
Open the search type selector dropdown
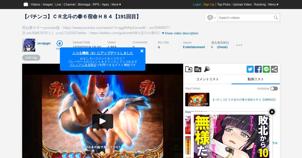coord(211,18)
